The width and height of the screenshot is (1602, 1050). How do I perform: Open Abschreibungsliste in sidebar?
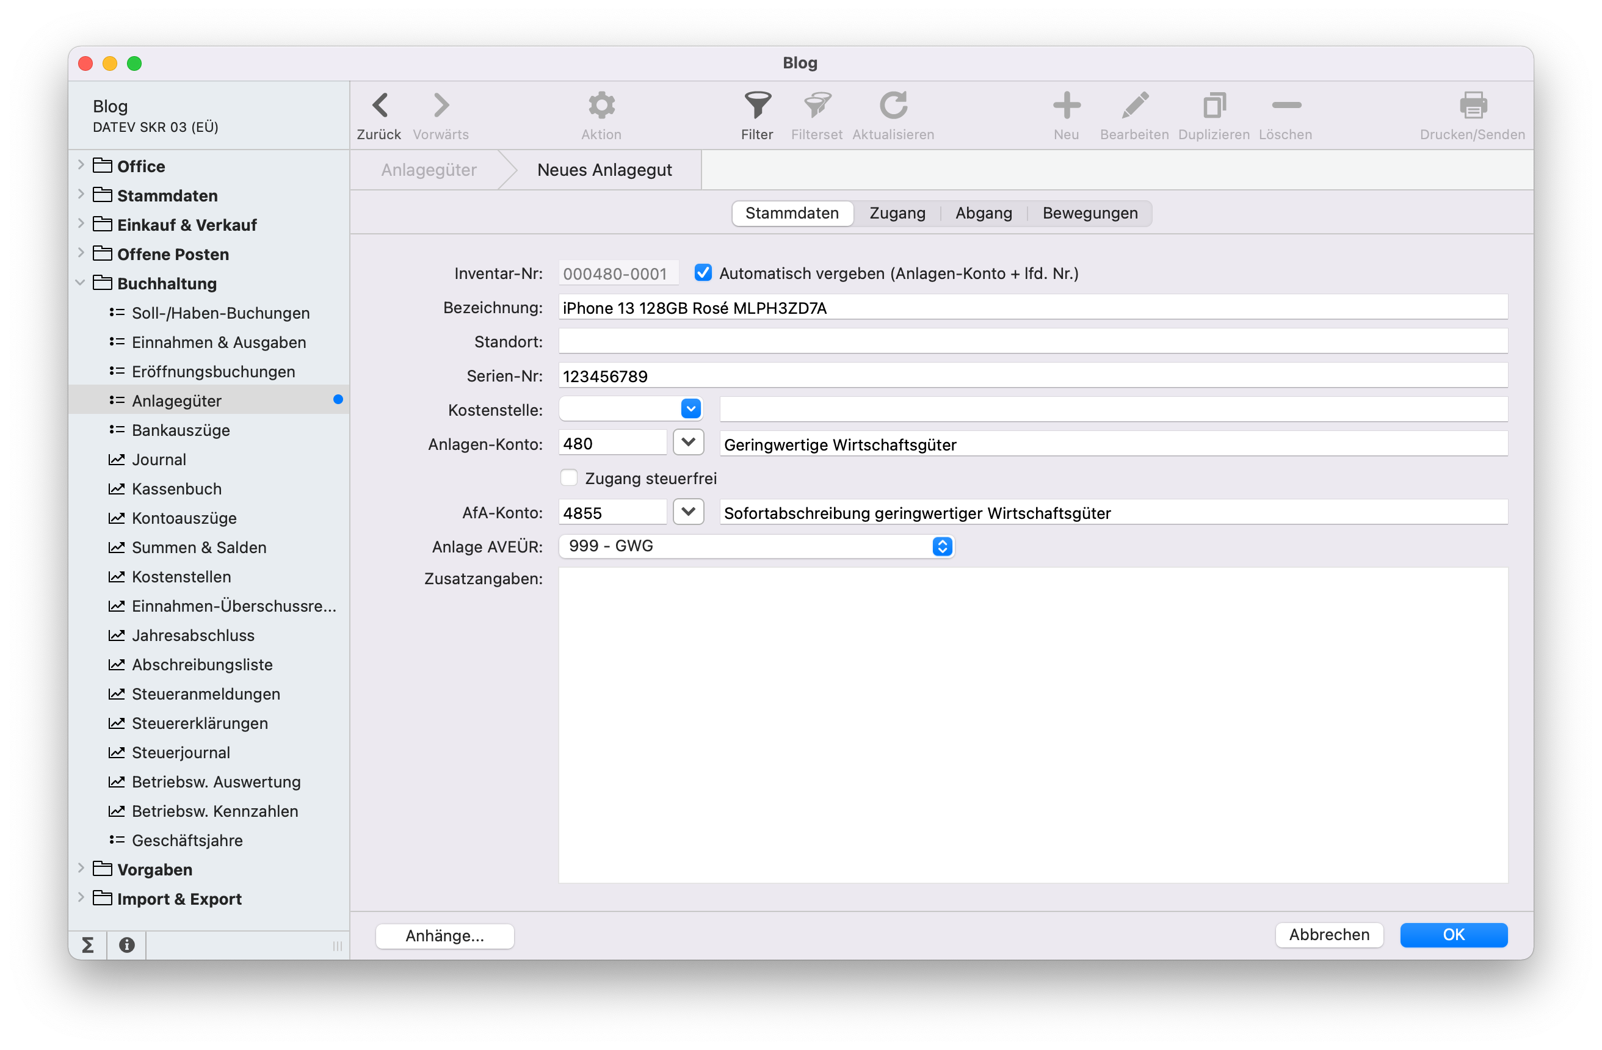click(202, 664)
